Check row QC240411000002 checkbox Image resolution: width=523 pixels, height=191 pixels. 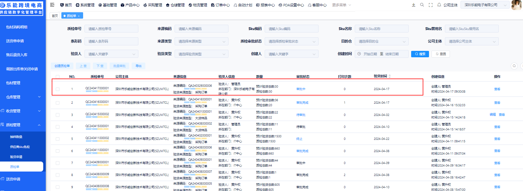click(x=57, y=139)
